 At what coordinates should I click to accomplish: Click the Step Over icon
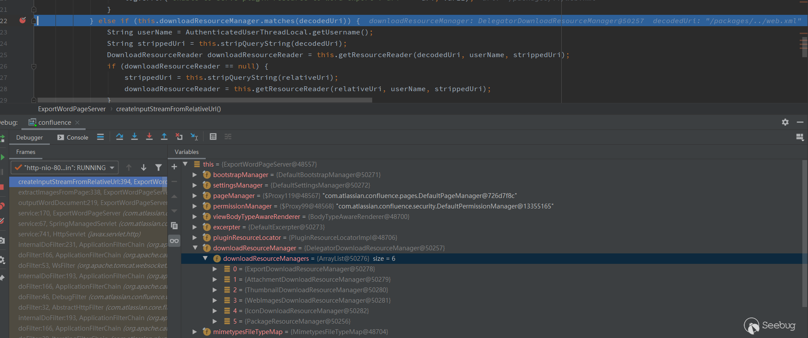(x=120, y=137)
